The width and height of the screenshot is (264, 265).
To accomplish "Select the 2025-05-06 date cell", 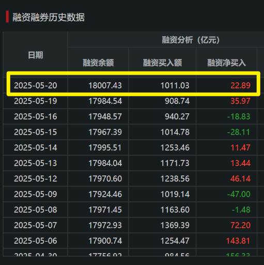I will click(x=36, y=241).
